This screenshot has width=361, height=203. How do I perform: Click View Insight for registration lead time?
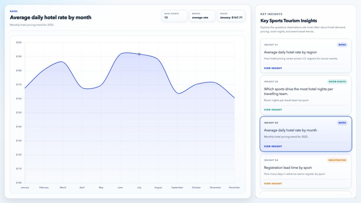(273, 184)
